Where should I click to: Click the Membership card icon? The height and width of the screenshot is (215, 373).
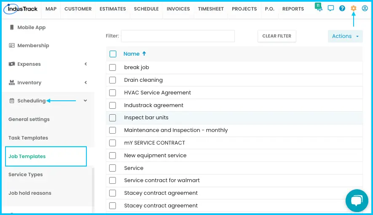coord(12,46)
